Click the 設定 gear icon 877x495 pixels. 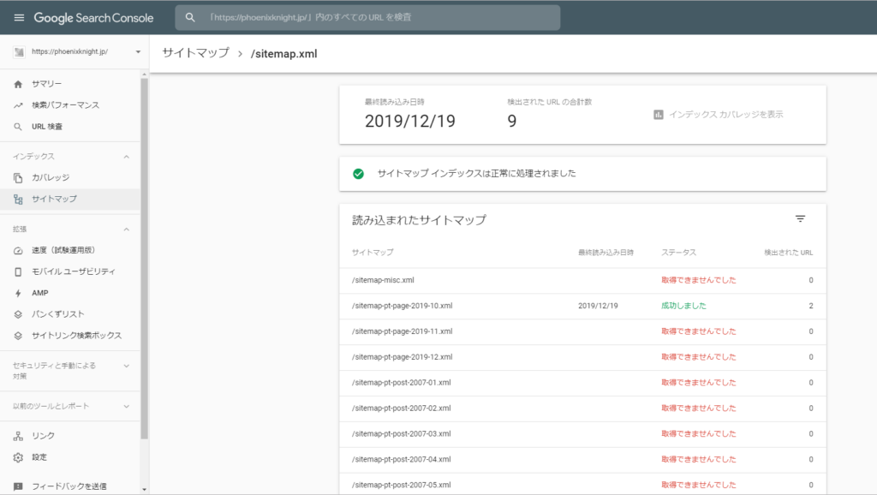pyautogui.click(x=18, y=457)
